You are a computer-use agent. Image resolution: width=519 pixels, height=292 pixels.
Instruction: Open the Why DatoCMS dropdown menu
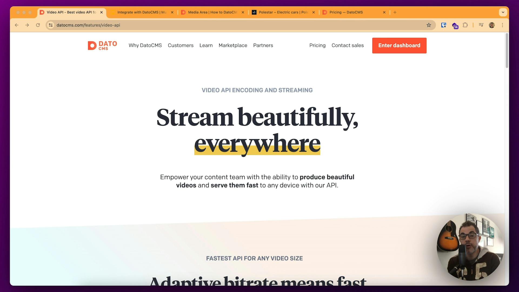[x=145, y=45]
